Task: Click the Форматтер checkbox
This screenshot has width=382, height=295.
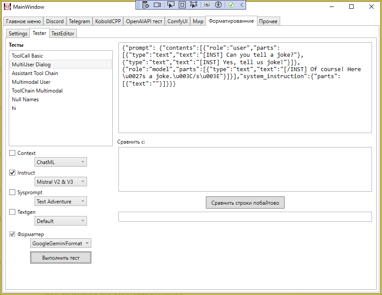Action: [12, 234]
